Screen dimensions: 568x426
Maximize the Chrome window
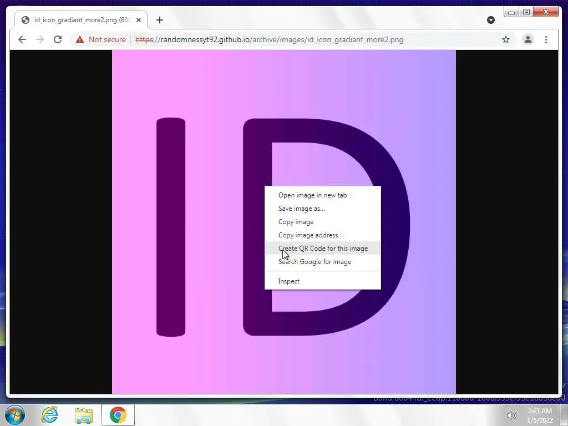click(x=526, y=12)
